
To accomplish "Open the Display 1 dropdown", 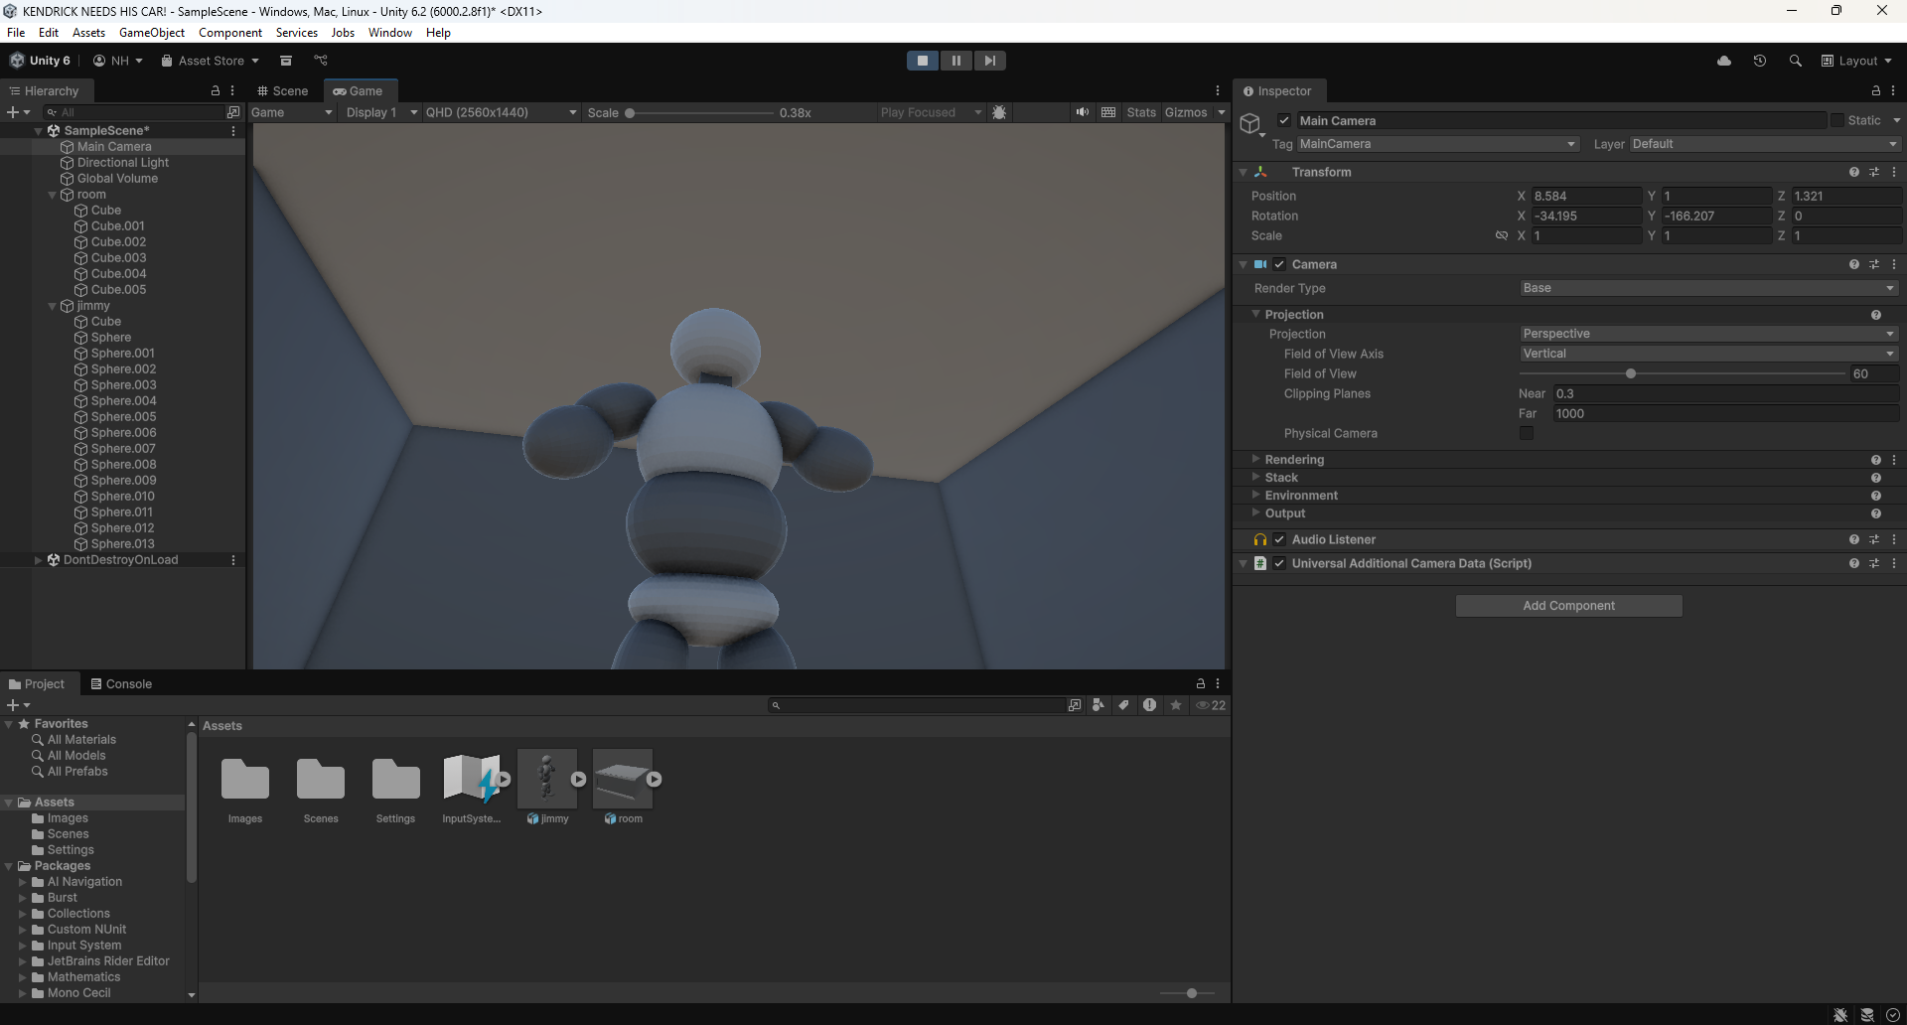I will [381, 112].
